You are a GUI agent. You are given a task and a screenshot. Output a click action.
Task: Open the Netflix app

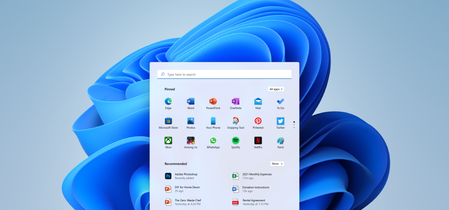[x=258, y=143]
